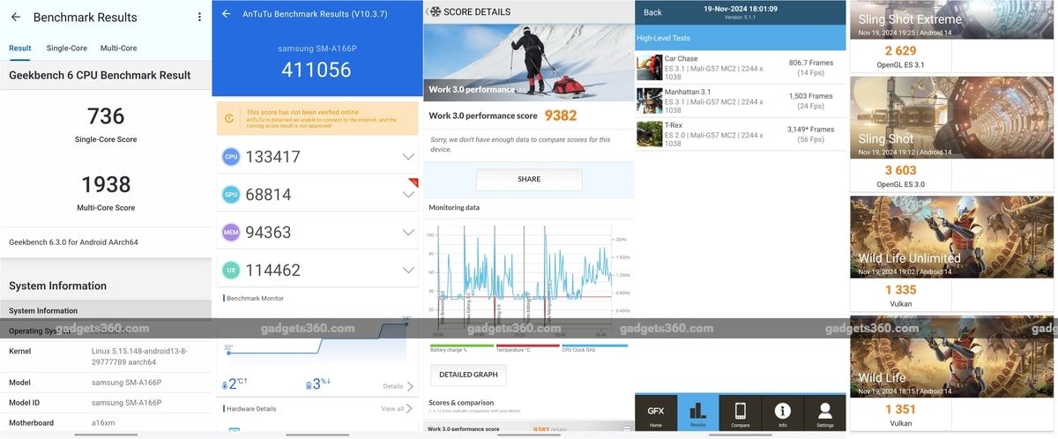
Task: Click the AnTuTu battery percentage drop indicator
Action: point(317,384)
